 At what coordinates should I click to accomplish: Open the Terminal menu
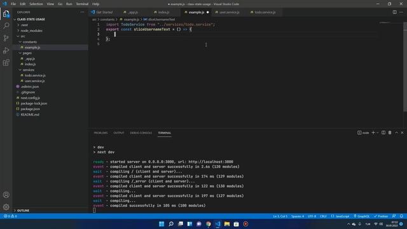tap(82, 4)
